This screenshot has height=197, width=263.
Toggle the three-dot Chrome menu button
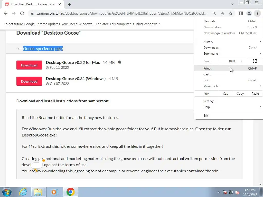(x=257, y=13)
